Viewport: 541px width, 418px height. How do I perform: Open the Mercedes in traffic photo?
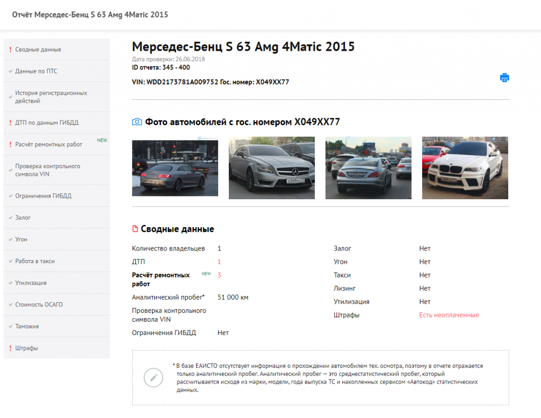pos(368,168)
